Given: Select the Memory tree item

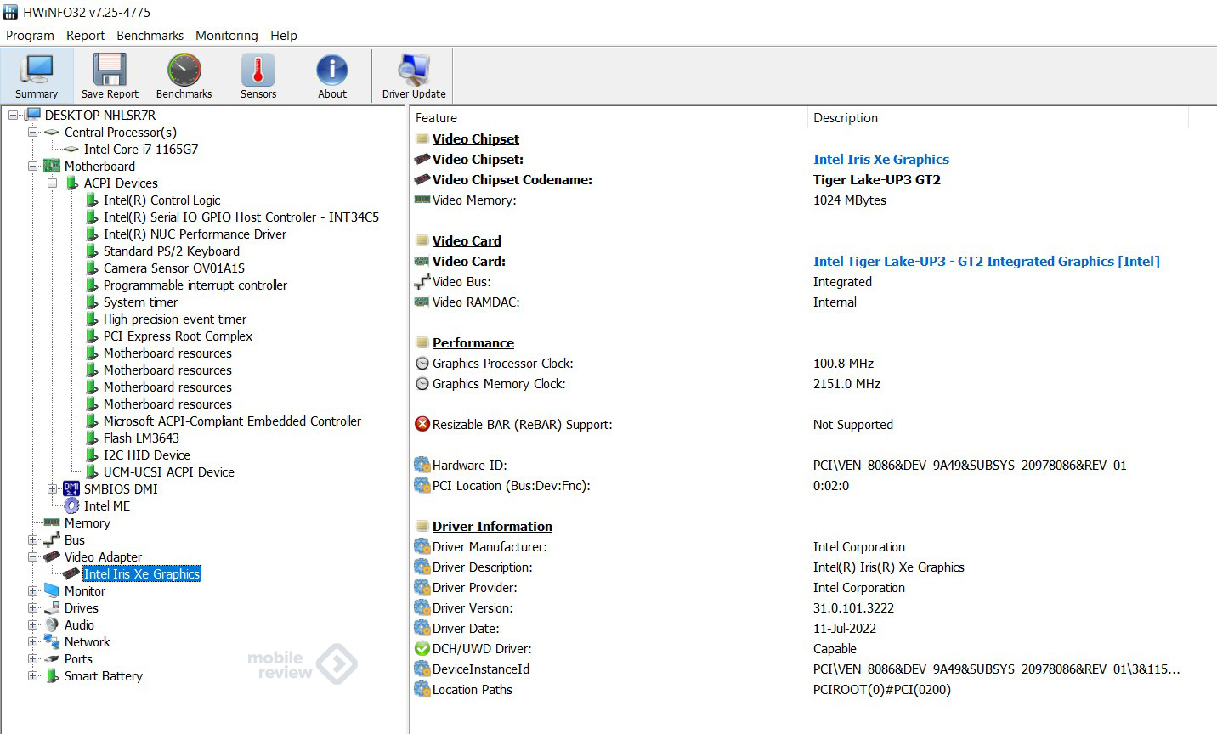Looking at the screenshot, I should coord(87,522).
